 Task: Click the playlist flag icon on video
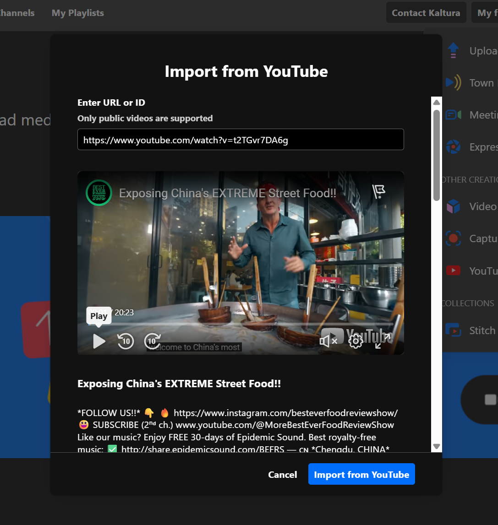(x=378, y=192)
